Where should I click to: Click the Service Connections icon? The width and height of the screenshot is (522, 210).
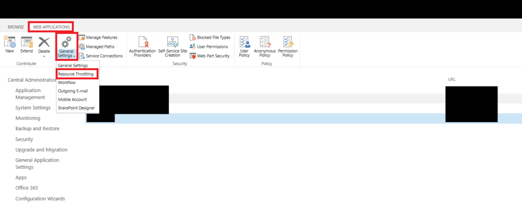tap(82, 56)
